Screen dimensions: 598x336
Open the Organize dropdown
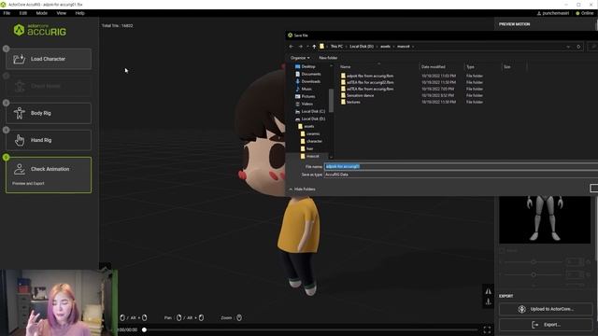300,58
